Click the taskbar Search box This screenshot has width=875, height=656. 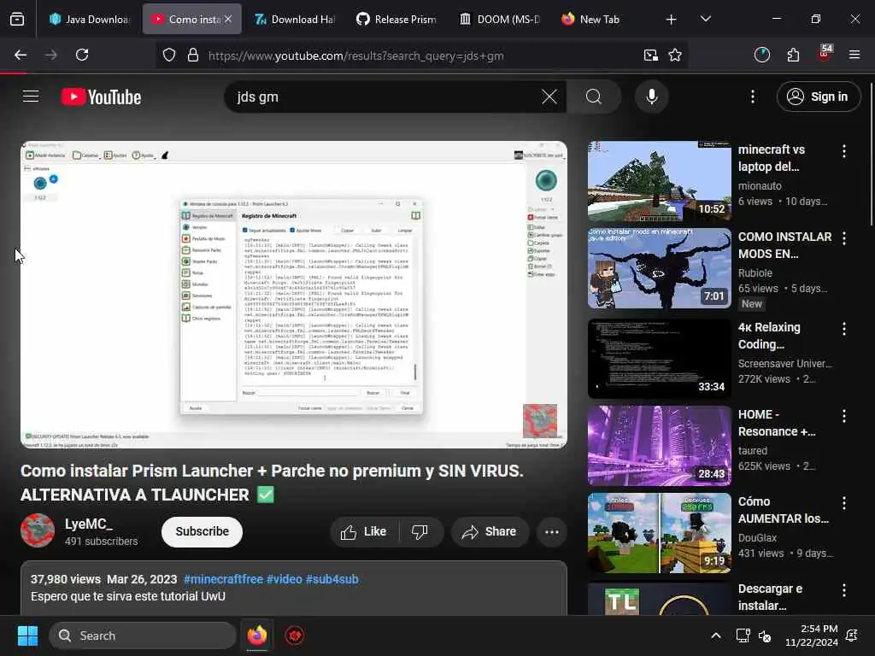[x=143, y=635]
